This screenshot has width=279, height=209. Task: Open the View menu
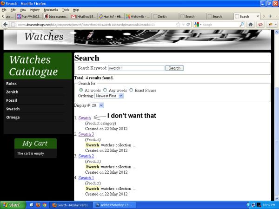point(23,10)
